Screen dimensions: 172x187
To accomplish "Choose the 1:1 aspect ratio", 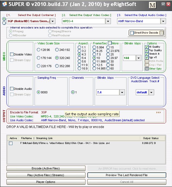I will click(x=79, y=47).
